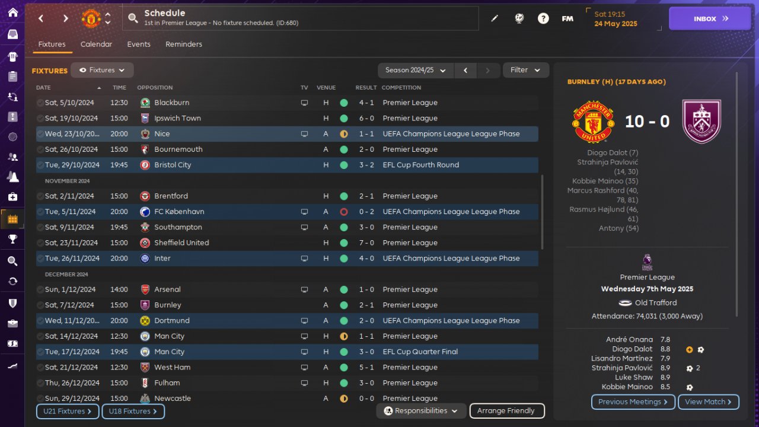This screenshot has width=759, height=427.
Task: Click the Arrange Friendly button
Action: click(507, 410)
